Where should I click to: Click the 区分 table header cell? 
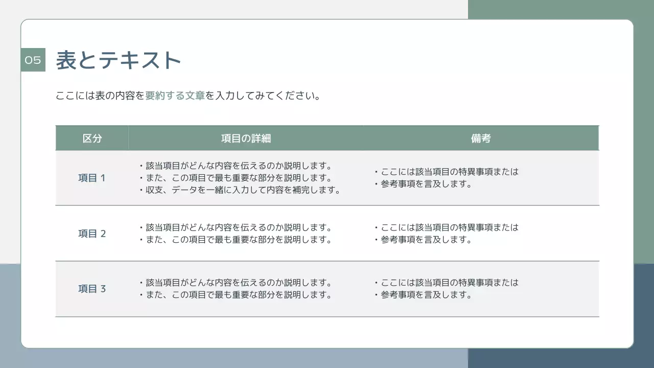point(92,137)
